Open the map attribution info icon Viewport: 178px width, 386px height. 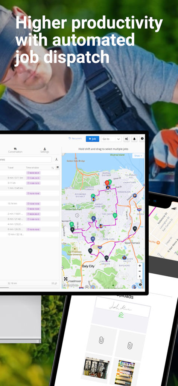point(140,285)
